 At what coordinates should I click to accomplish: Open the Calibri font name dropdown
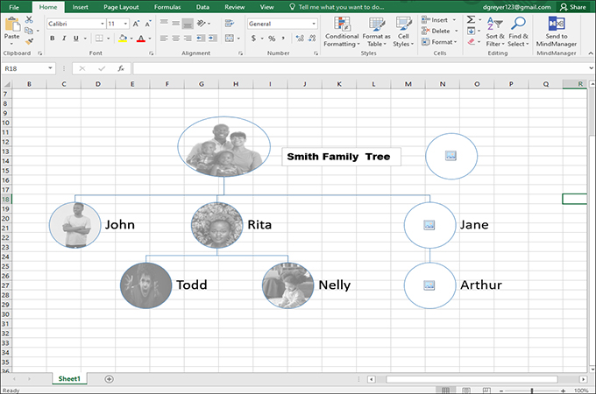point(103,24)
